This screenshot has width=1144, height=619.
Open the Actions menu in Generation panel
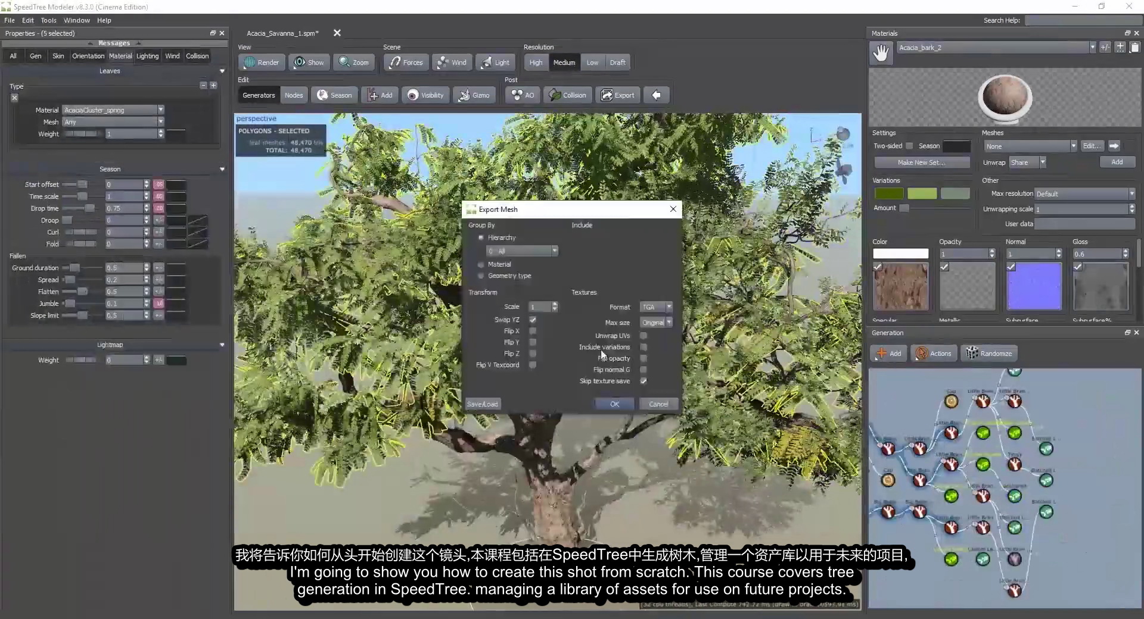pos(934,354)
